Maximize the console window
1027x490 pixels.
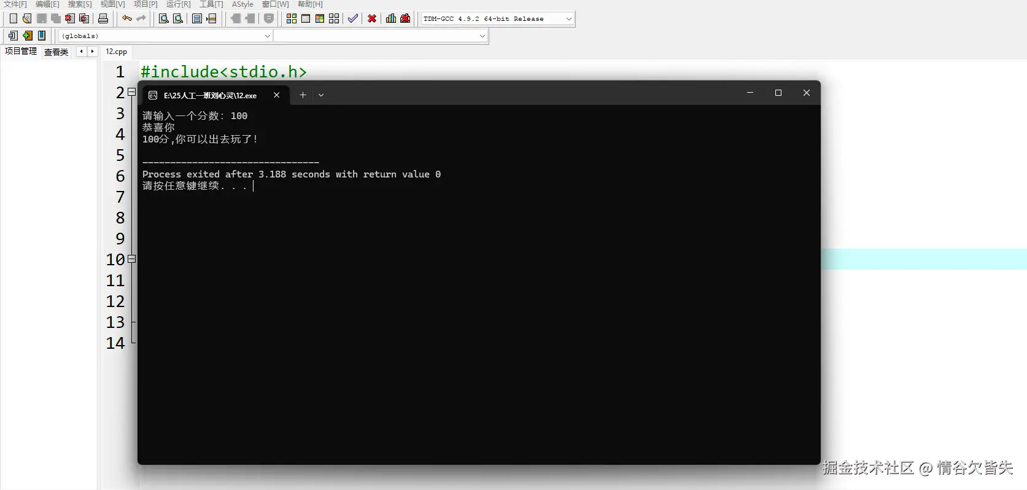[x=778, y=93]
